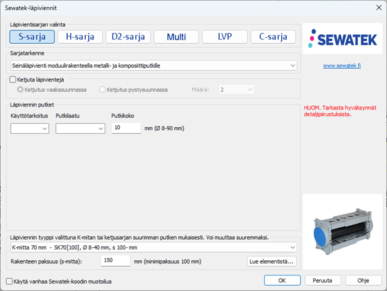This screenshot has height=291, width=387.
Task: Select the C-sarja series button
Action: pyautogui.click(x=273, y=37)
